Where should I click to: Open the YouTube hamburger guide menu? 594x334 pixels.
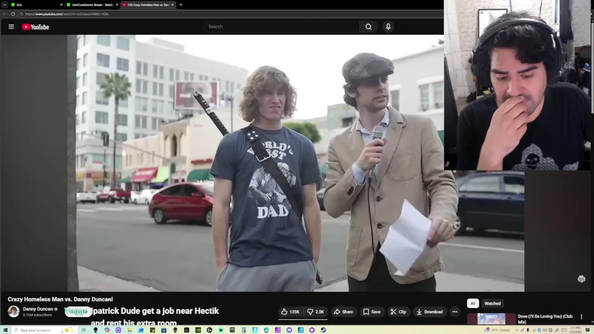(11, 27)
